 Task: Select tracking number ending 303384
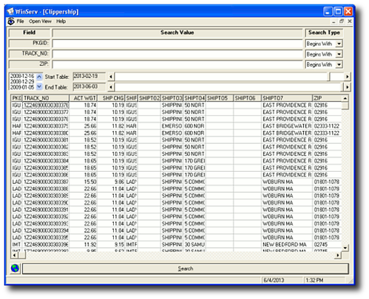tap(46, 161)
